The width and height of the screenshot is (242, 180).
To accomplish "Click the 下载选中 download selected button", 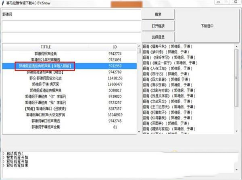I will coord(207,26).
